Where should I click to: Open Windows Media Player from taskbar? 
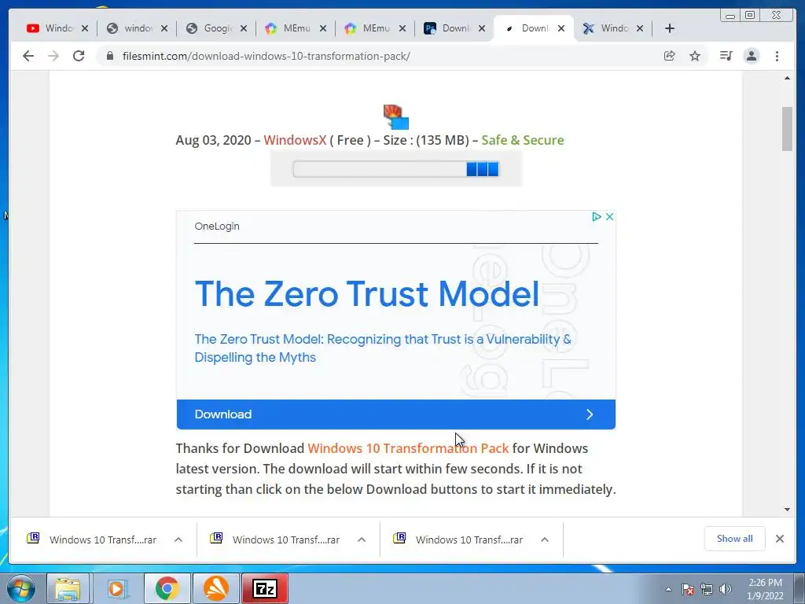point(116,588)
